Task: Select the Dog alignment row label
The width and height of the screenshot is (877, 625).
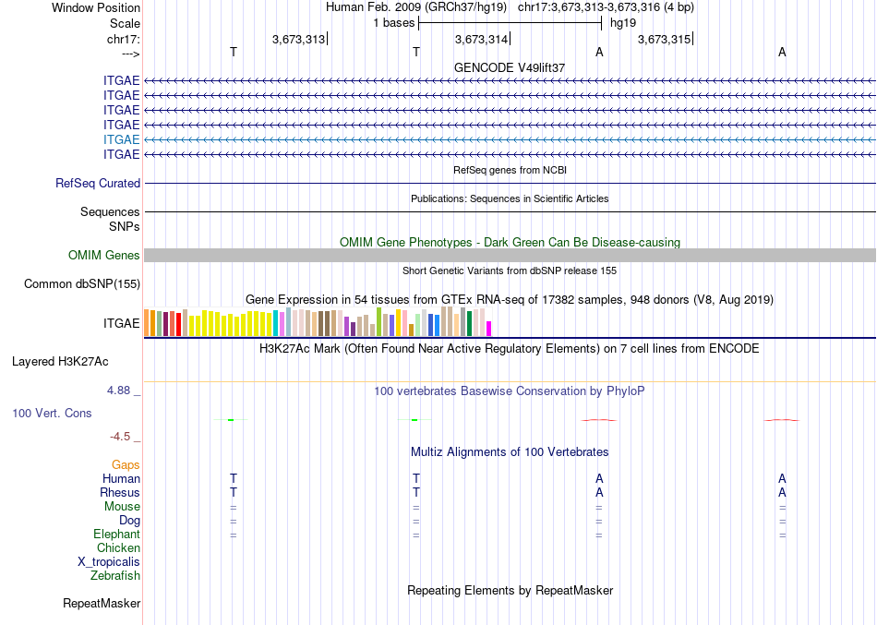Action: 129,521
